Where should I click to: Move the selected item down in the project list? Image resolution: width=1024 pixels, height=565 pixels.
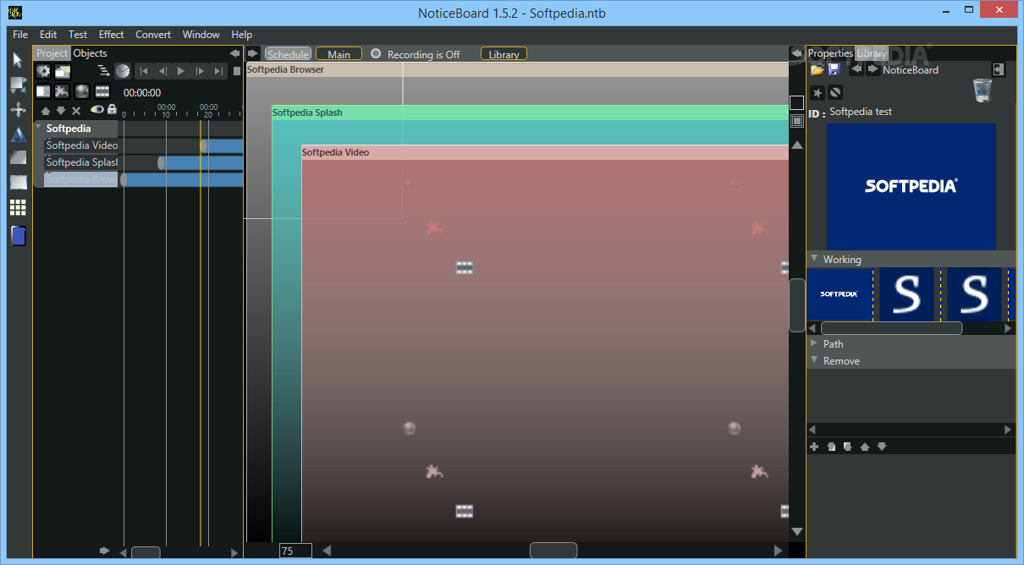[x=61, y=111]
